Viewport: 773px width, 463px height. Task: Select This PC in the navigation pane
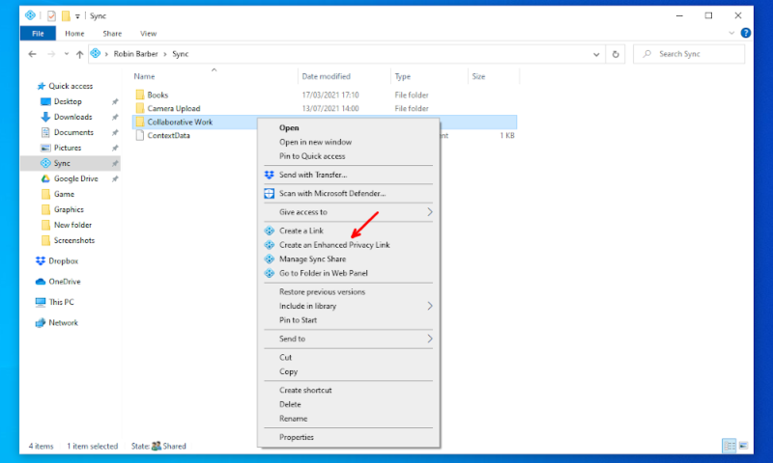(61, 302)
